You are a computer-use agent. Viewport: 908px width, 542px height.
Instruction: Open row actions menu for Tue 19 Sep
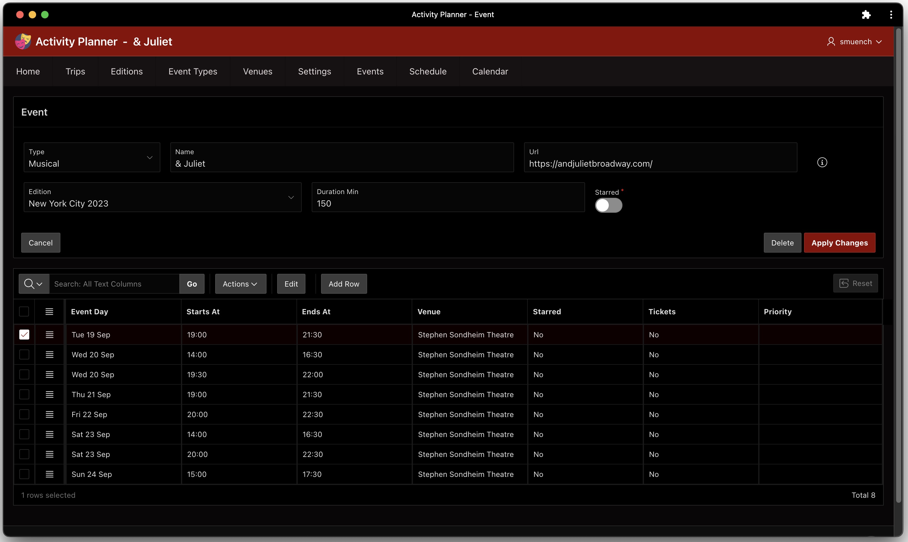click(x=49, y=335)
